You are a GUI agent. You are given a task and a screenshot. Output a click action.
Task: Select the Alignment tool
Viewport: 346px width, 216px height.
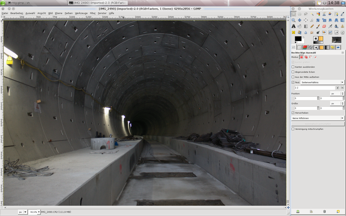tap(306, 20)
